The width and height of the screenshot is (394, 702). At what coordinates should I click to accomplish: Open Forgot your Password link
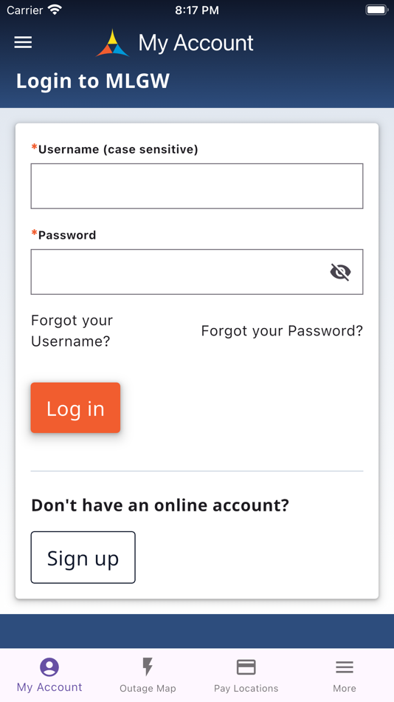click(282, 331)
